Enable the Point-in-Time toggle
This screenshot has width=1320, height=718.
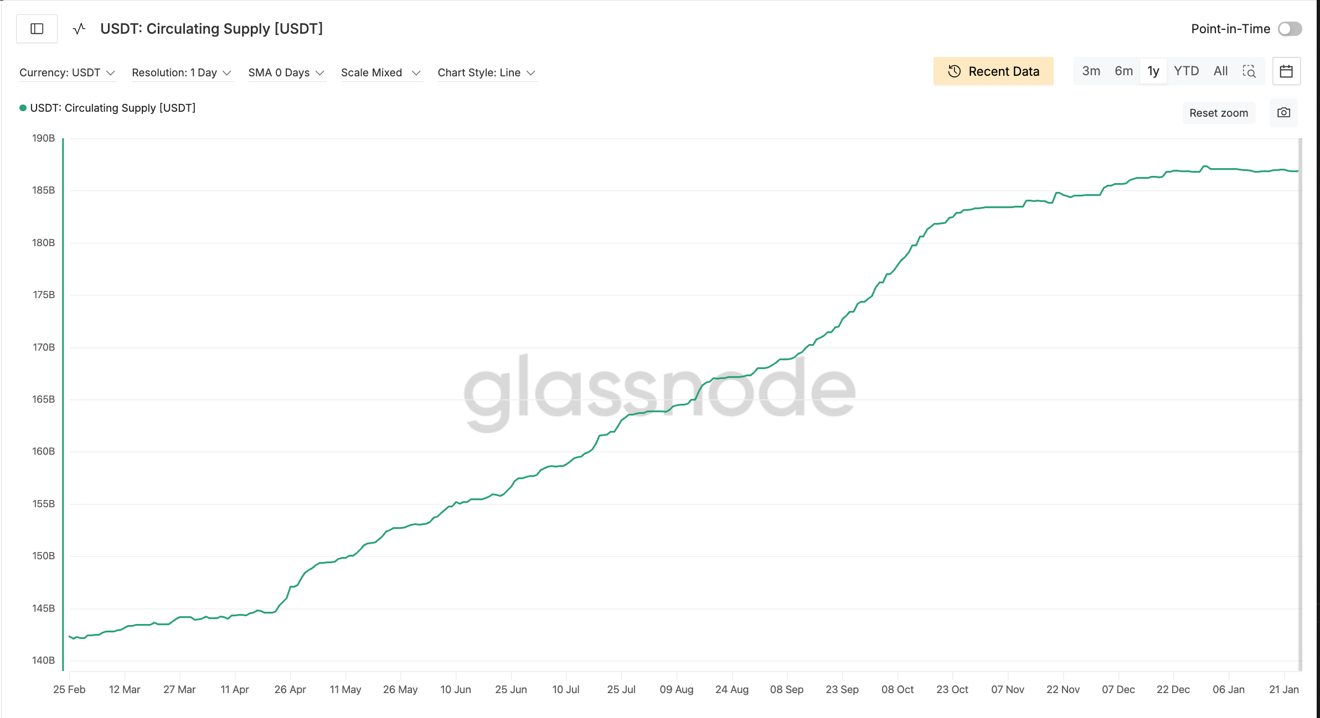[x=1290, y=29]
